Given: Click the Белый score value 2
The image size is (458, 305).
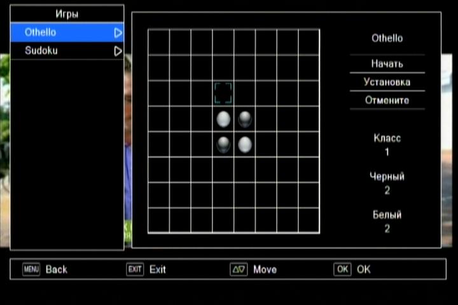Looking at the screenshot, I should pos(387,229).
